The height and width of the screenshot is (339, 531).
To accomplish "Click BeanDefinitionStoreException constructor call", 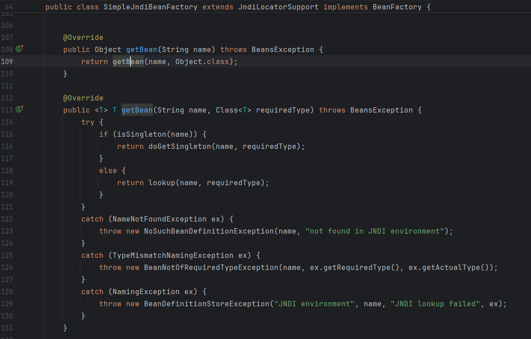I will 206,304.
